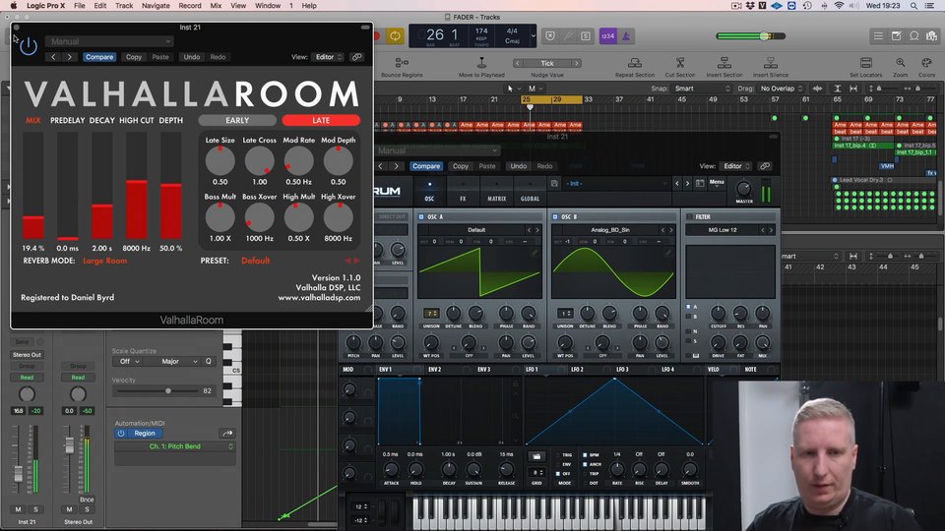Image resolution: width=945 pixels, height=531 pixels.
Task: Switch to Serum MATRIX tab
Action: (496, 192)
